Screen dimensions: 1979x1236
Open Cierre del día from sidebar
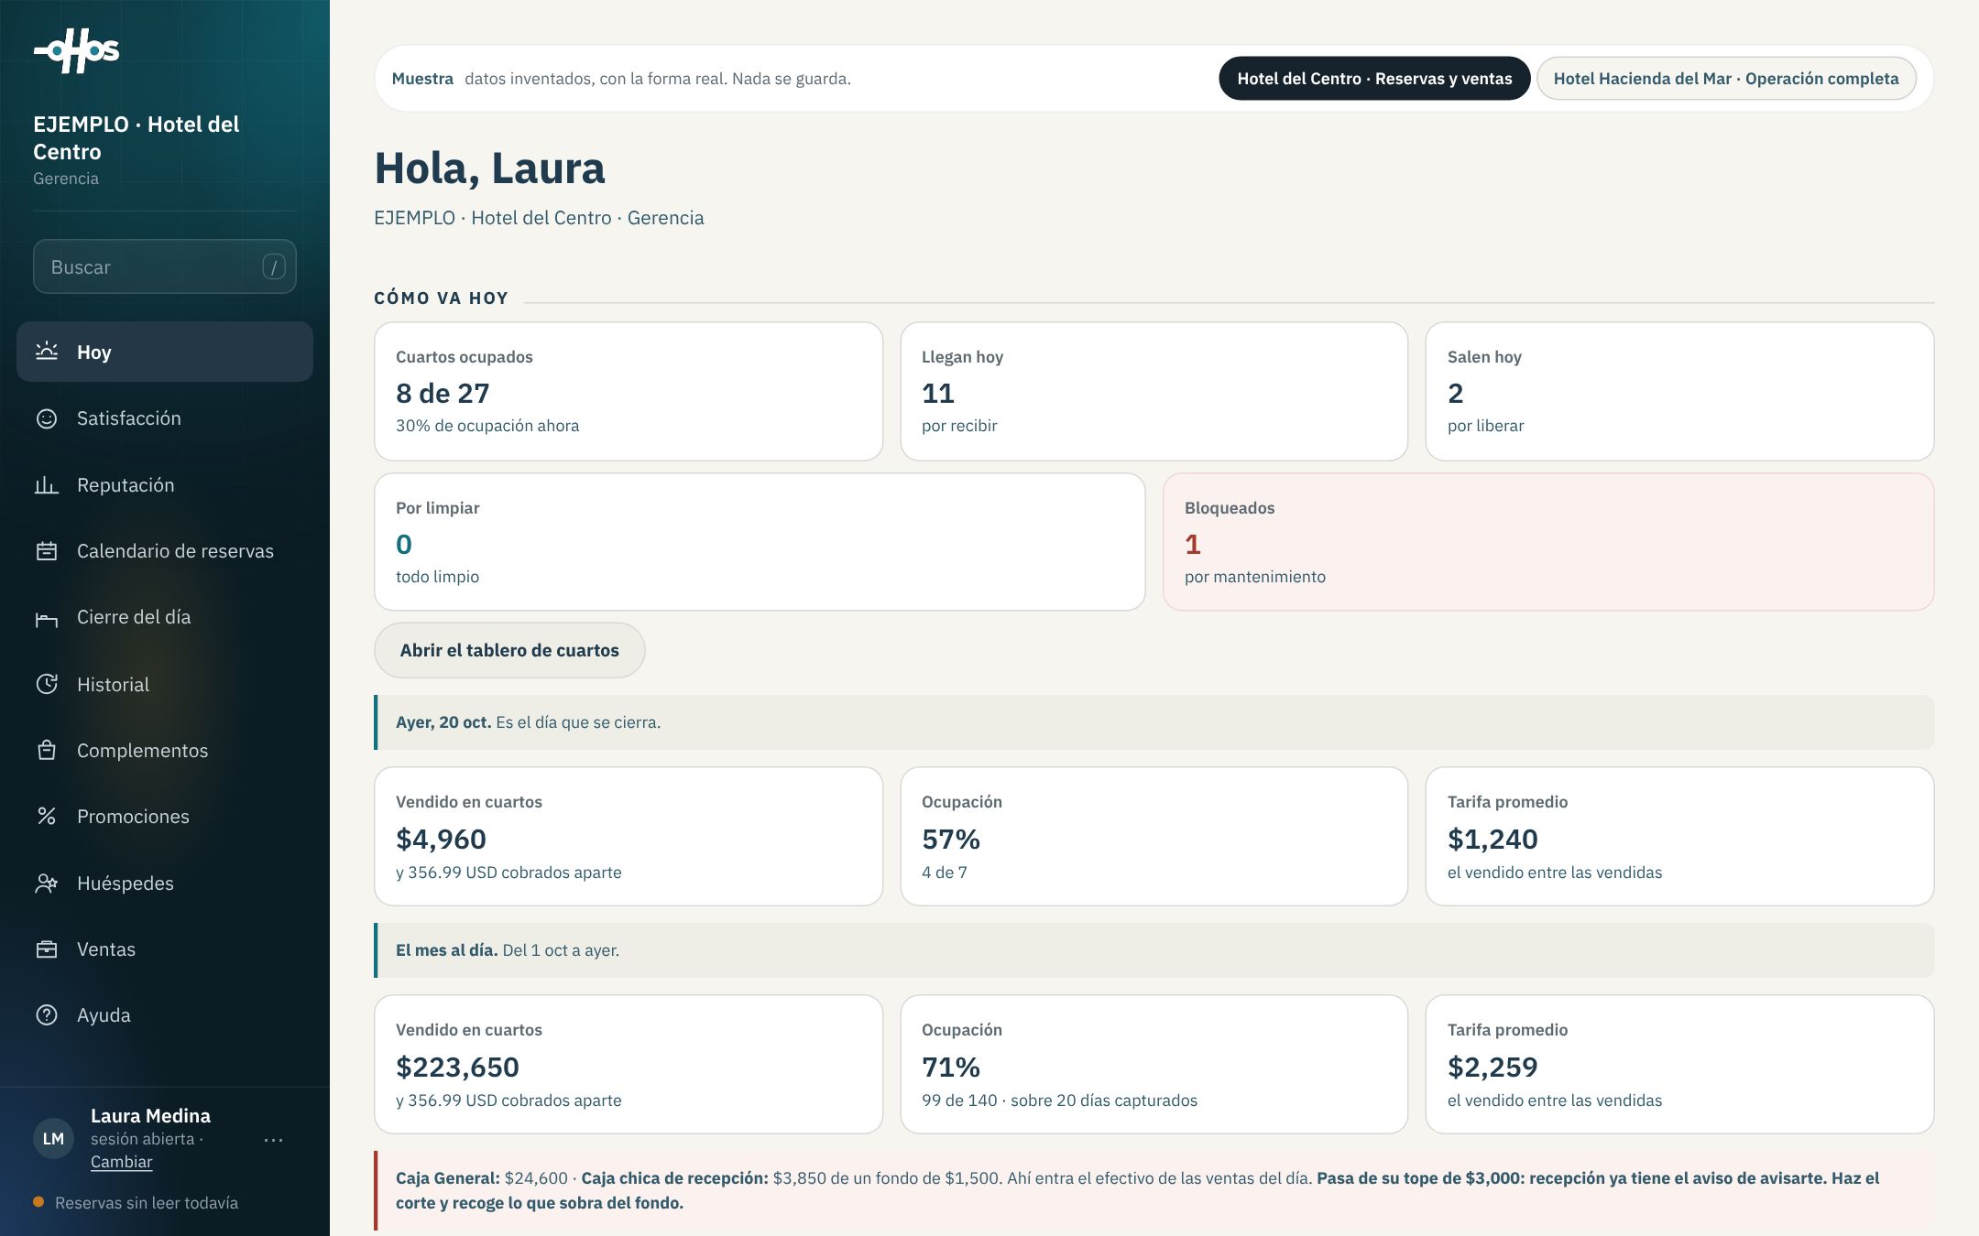[165, 618]
